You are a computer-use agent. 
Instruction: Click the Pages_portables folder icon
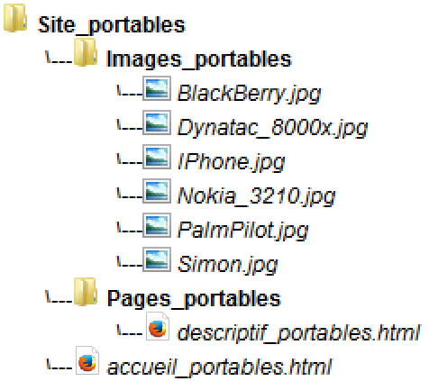86,292
